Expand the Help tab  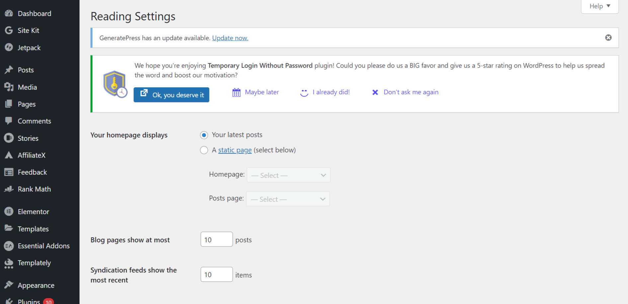(x=600, y=6)
